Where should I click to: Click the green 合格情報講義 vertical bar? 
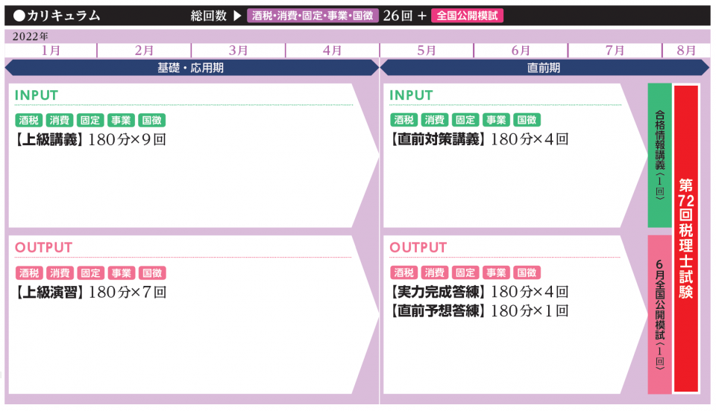[660, 155]
